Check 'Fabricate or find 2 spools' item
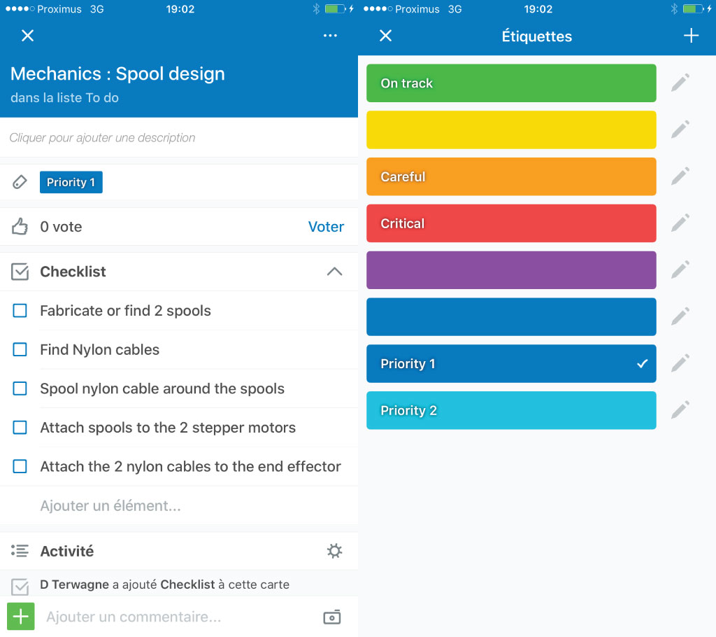 20,311
